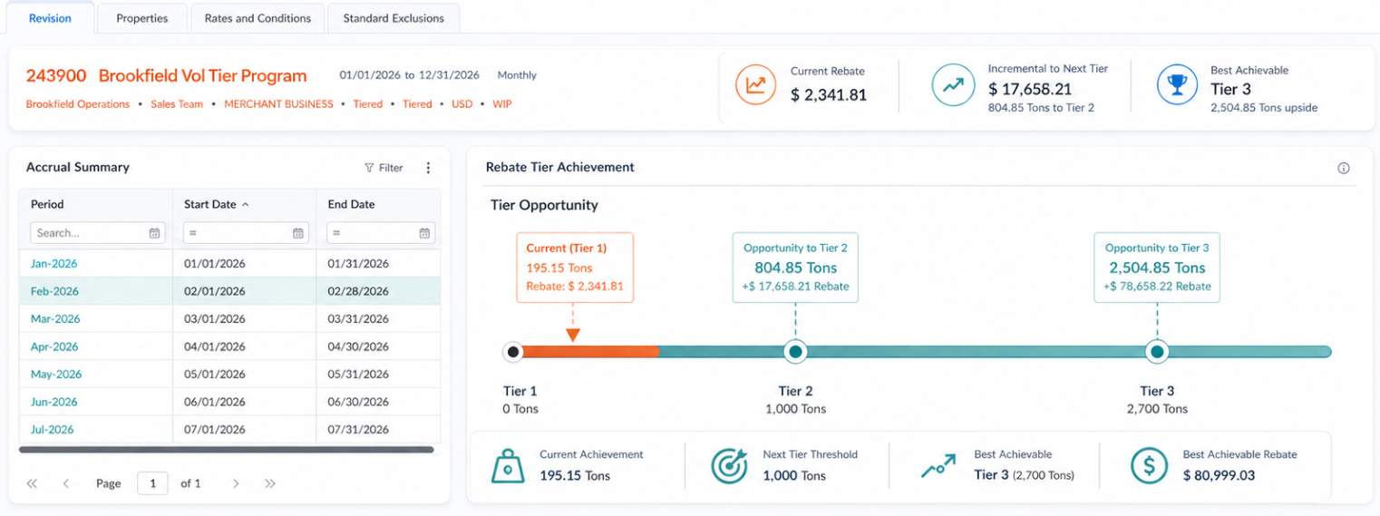Click the Sales Team tag
Screen dimensions: 1380x516
tap(177, 104)
